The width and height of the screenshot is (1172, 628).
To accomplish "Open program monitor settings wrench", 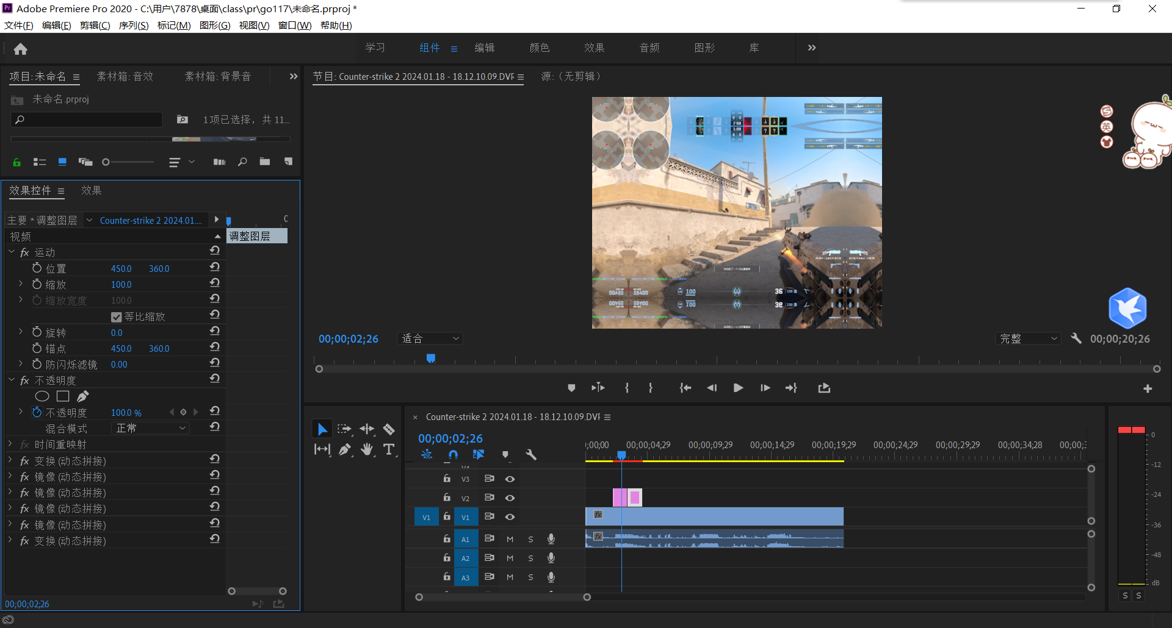I will click(1076, 338).
